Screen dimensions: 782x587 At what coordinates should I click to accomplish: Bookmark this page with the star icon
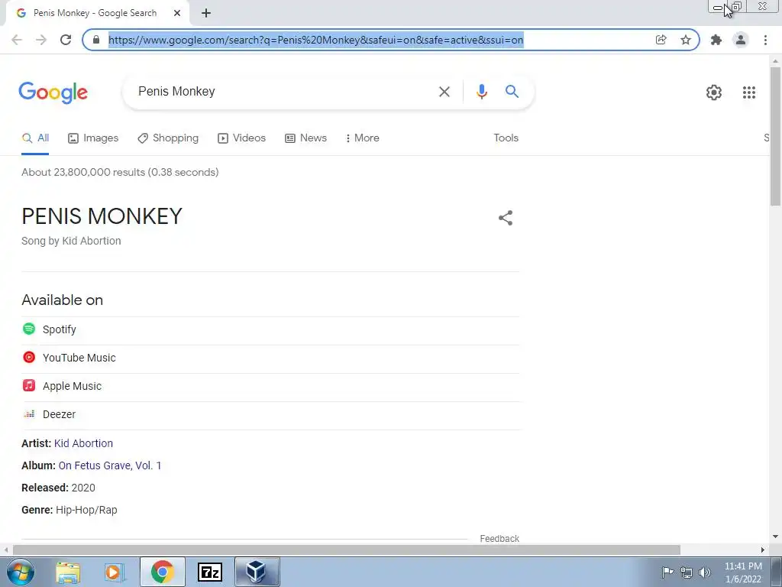click(686, 40)
